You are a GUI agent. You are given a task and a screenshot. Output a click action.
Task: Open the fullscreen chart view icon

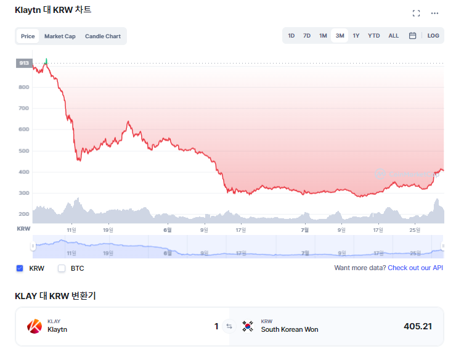coord(416,13)
